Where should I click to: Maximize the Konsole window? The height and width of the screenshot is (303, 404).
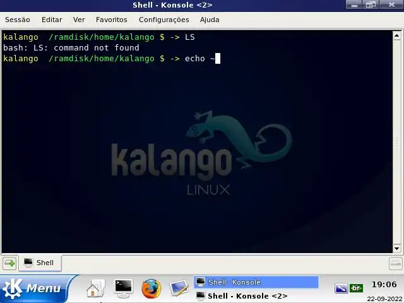pos(371,4)
